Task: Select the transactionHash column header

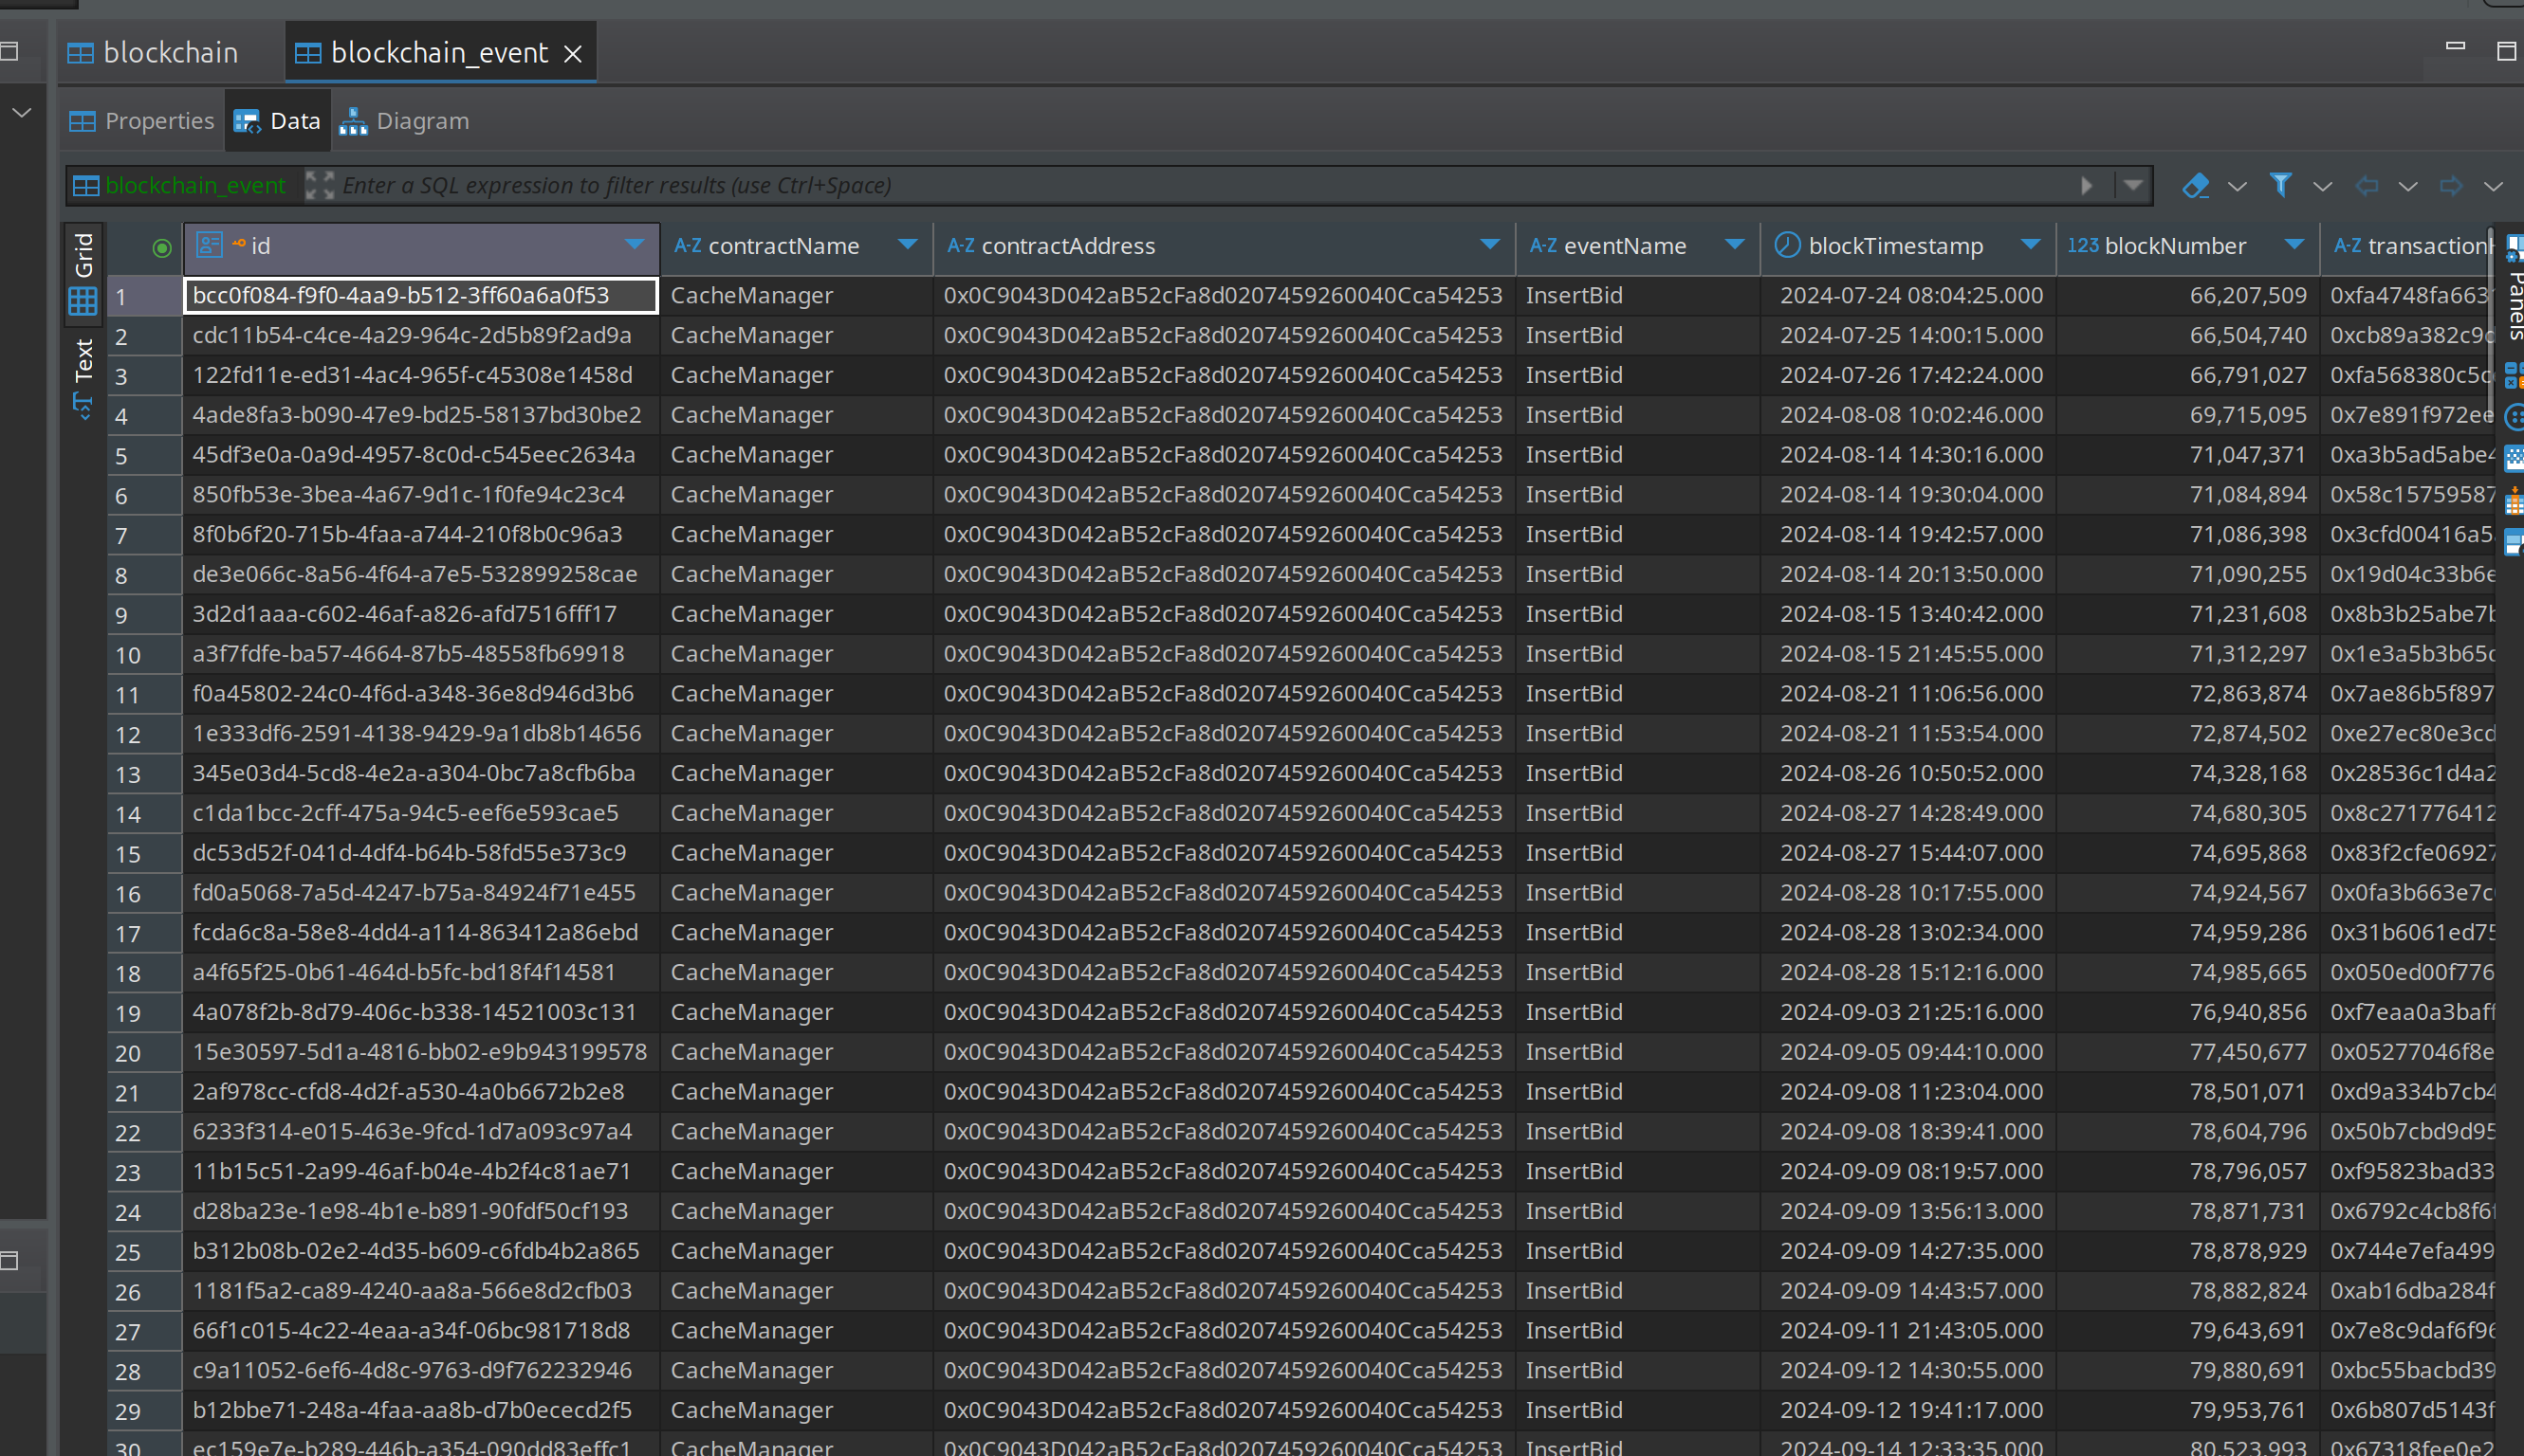Action: 2409,246
